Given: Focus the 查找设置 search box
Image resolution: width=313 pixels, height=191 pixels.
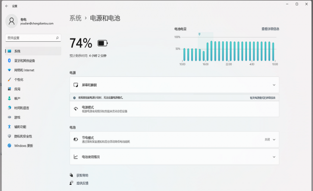Looking at the screenshot, I should pos(33,38).
